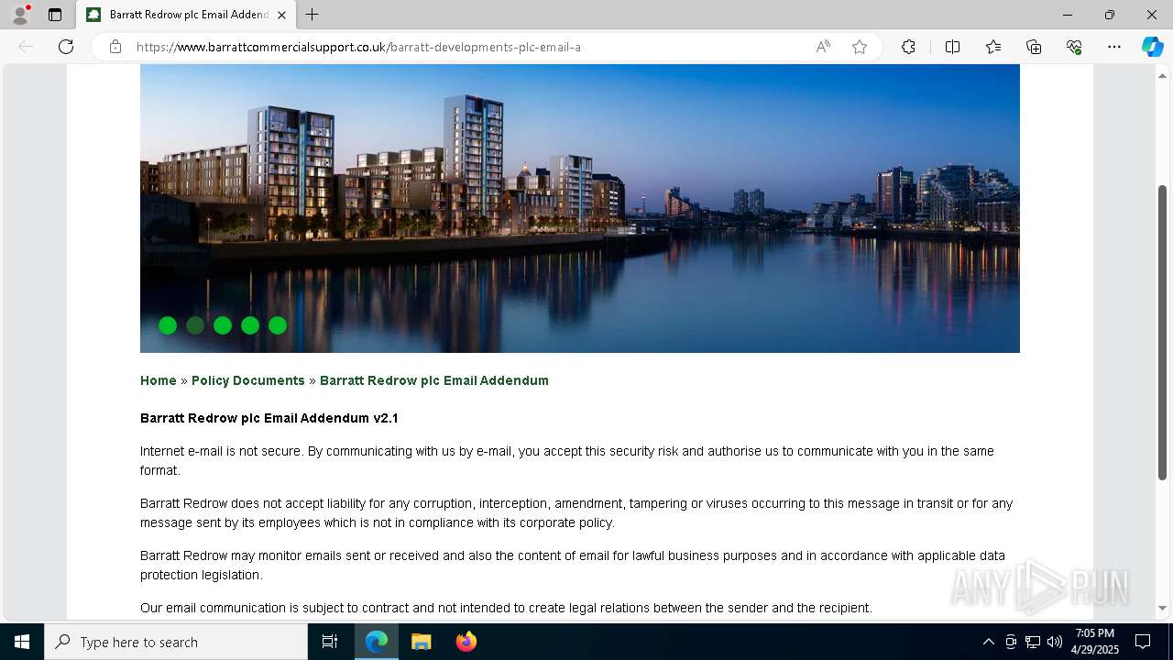
Task: Select the third carousel slide dot
Action: pyautogui.click(x=223, y=325)
